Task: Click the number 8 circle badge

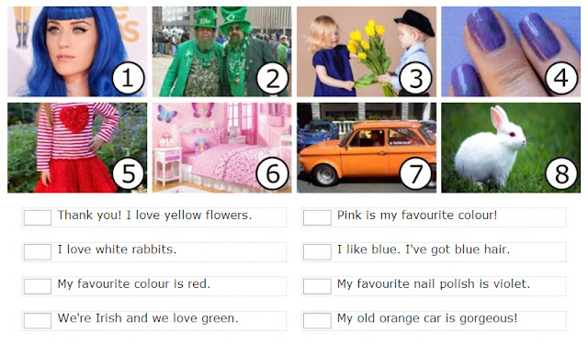Action: tap(561, 173)
